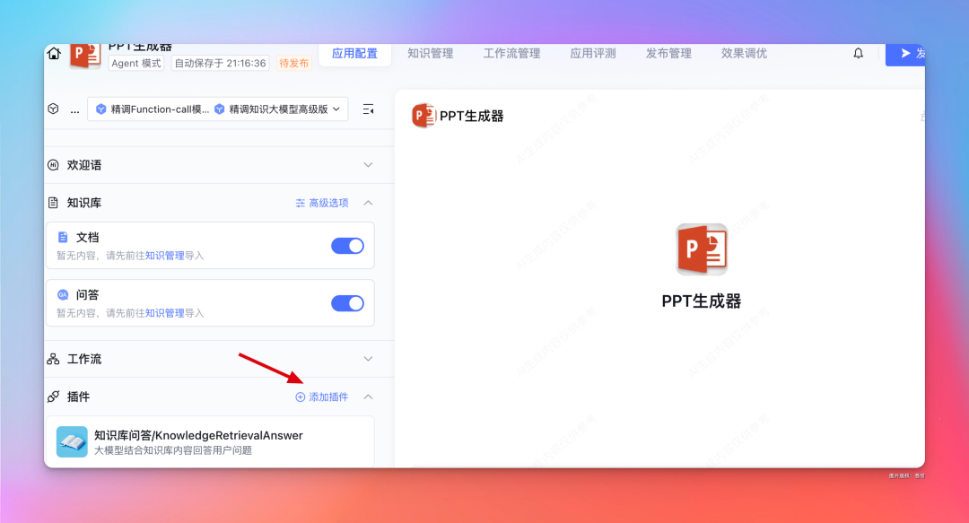Click the 插件 plug icon
The width and height of the screenshot is (969, 523).
click(x=53, y=397)
